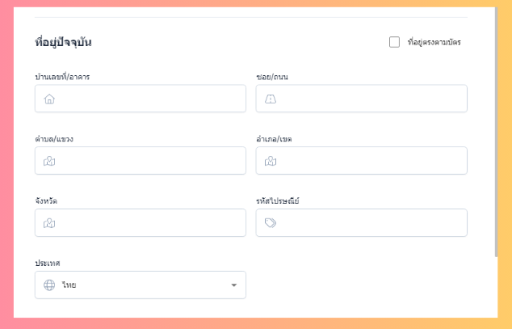Click the map icon in อำเภอ/เขต field
This screenshot has width=512, height=329.
pos(271,161)
